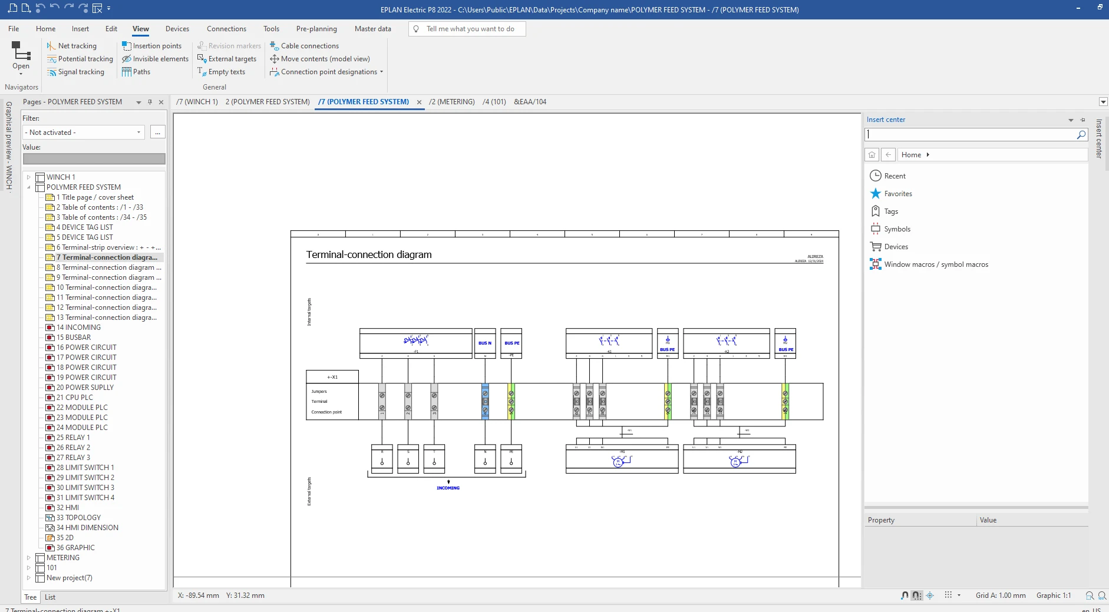
Task: Click the filter ellipsis button
Action: [x=157, y=133]
